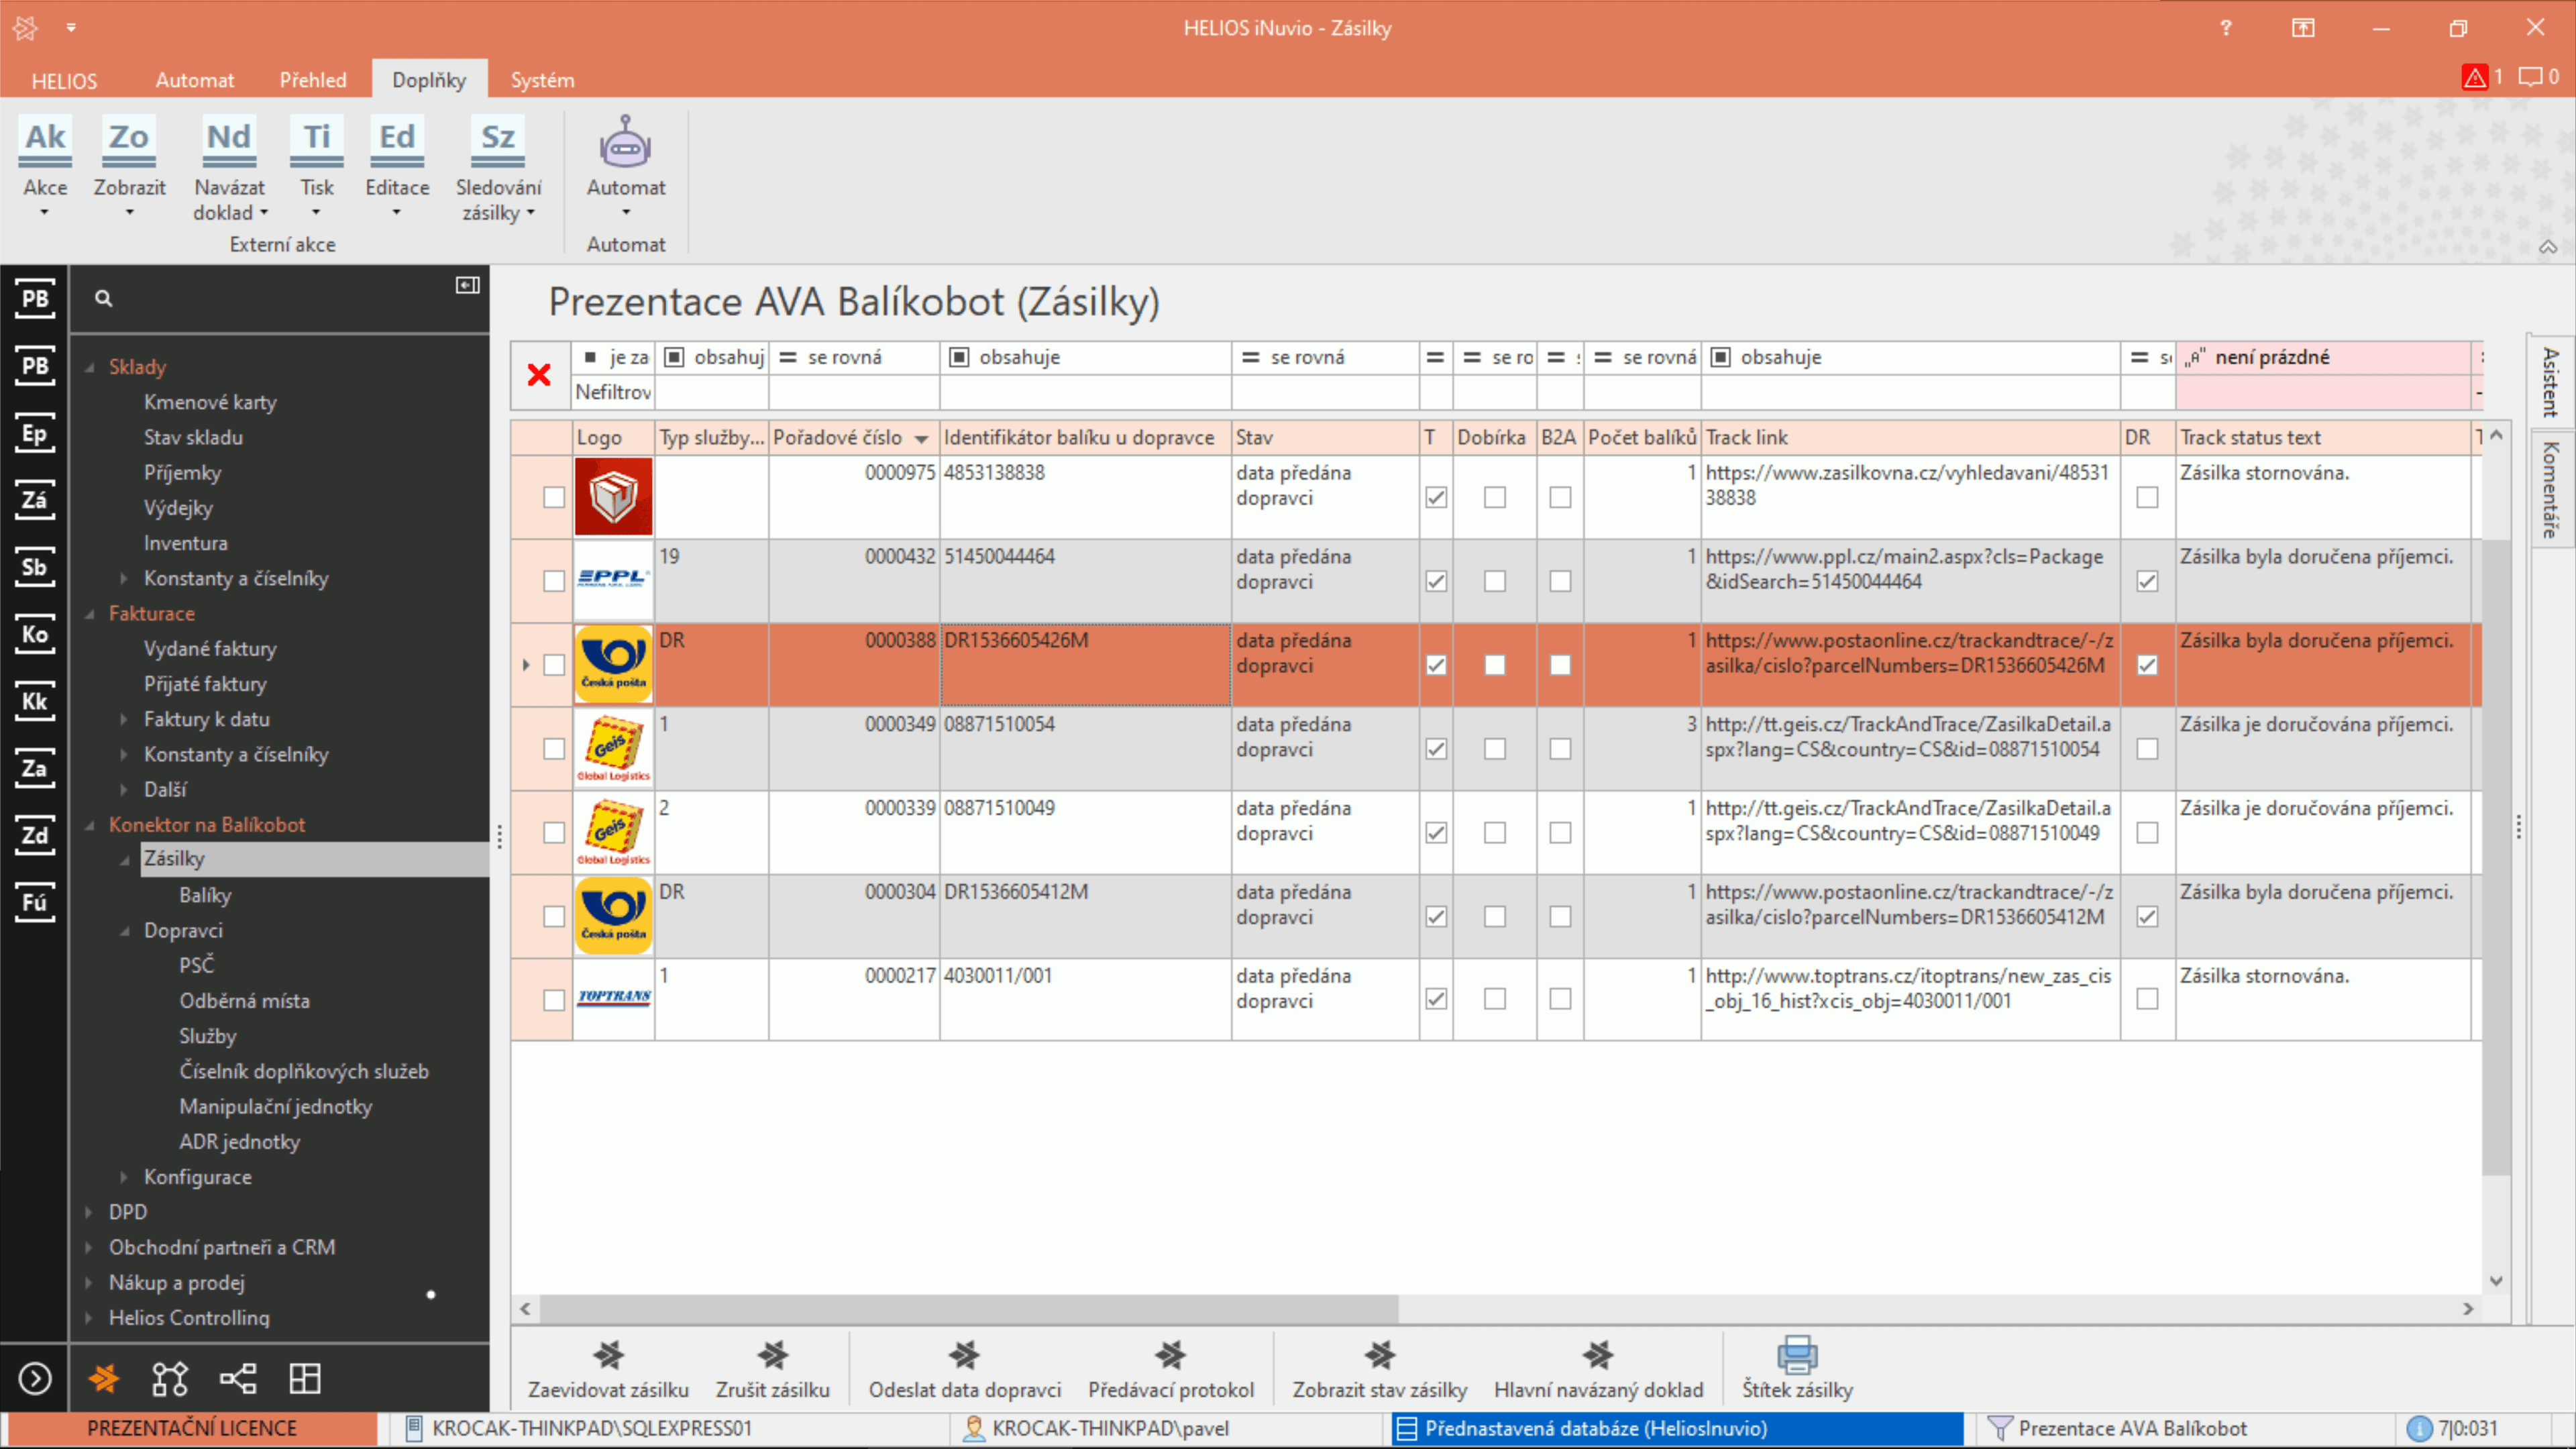Open the Zobrazit ribbon menu
Viewport: 2576px width, 1449px height.
coord(129,169)
